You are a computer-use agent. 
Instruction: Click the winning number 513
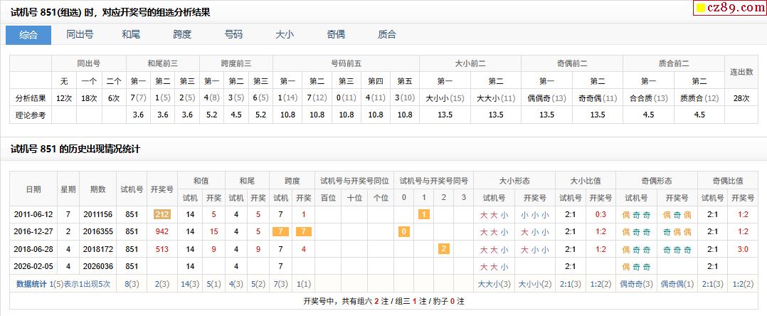click(x=162, y=249)
